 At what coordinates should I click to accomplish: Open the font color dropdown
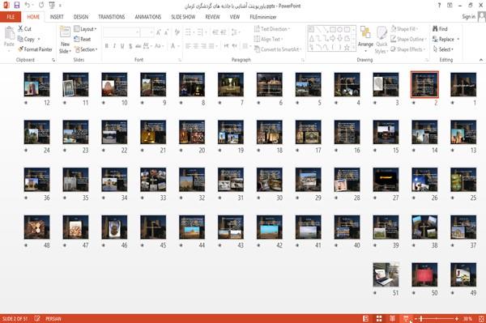click(178, 46)
